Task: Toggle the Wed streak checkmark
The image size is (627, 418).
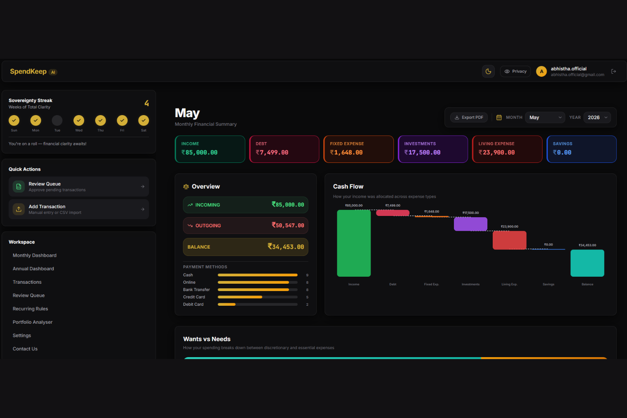Action: coord(79,120)
